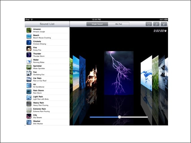Click "Camp Fire" subtitle
The image size is (191, 143).
[x=37, y=50]
